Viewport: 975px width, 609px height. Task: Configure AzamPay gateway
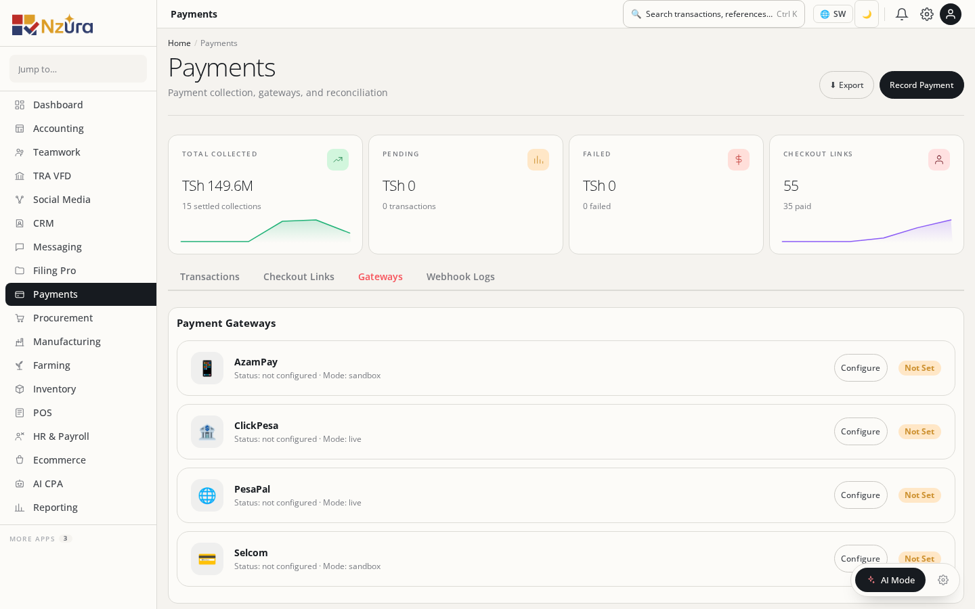coord(861,368)
